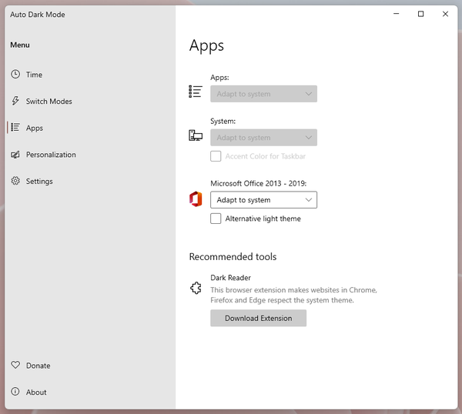Image resolution: width=462 pixels, height=414 pixels.
Task: Click the About info icon
Action: coord(15,392)
